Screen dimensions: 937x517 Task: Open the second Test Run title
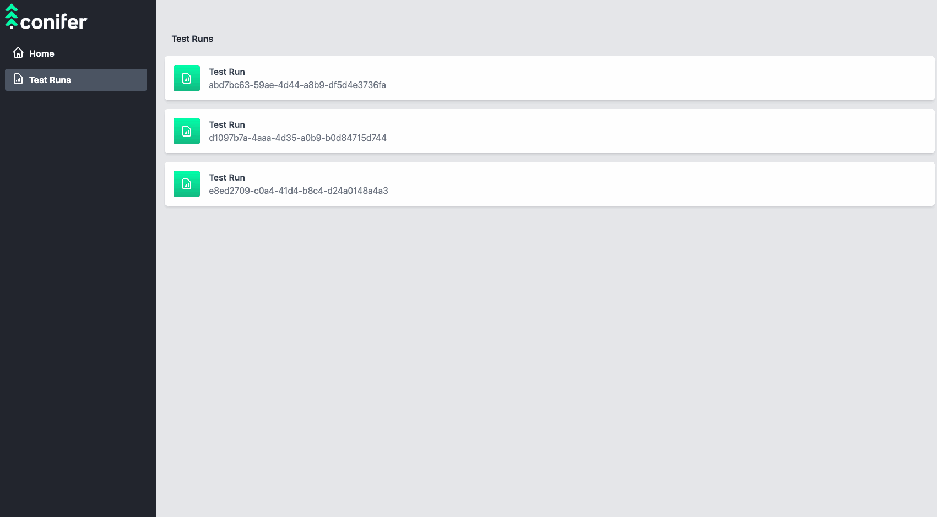[x=227, y=124]
